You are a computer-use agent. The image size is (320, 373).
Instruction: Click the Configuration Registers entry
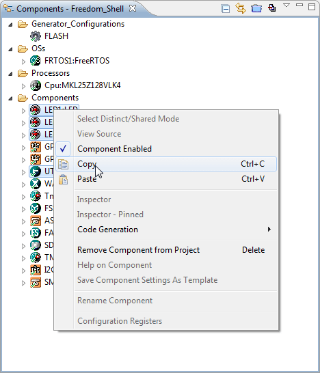click(x=166, y=321)
